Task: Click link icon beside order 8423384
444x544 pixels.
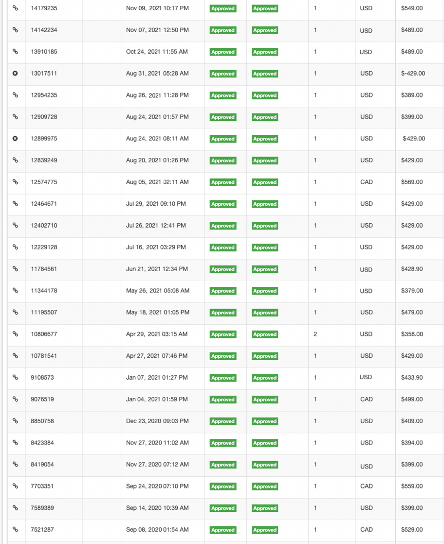Action: pos(15,443)
